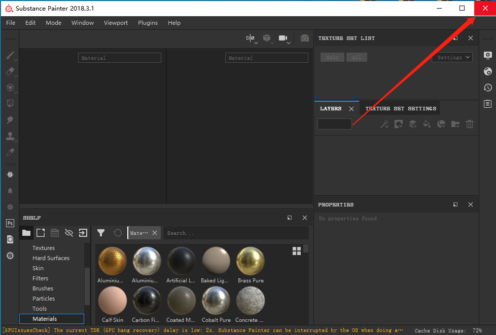Screen dimensions: 496x335
Task: Open the Plugins menu
Action: point(148,23)
